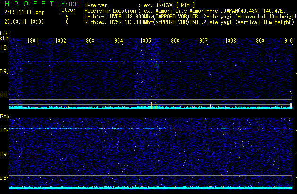This screenshot has height=194, width=297.
Task: Click the 1909 time marker
Action: tap(259, 41)
